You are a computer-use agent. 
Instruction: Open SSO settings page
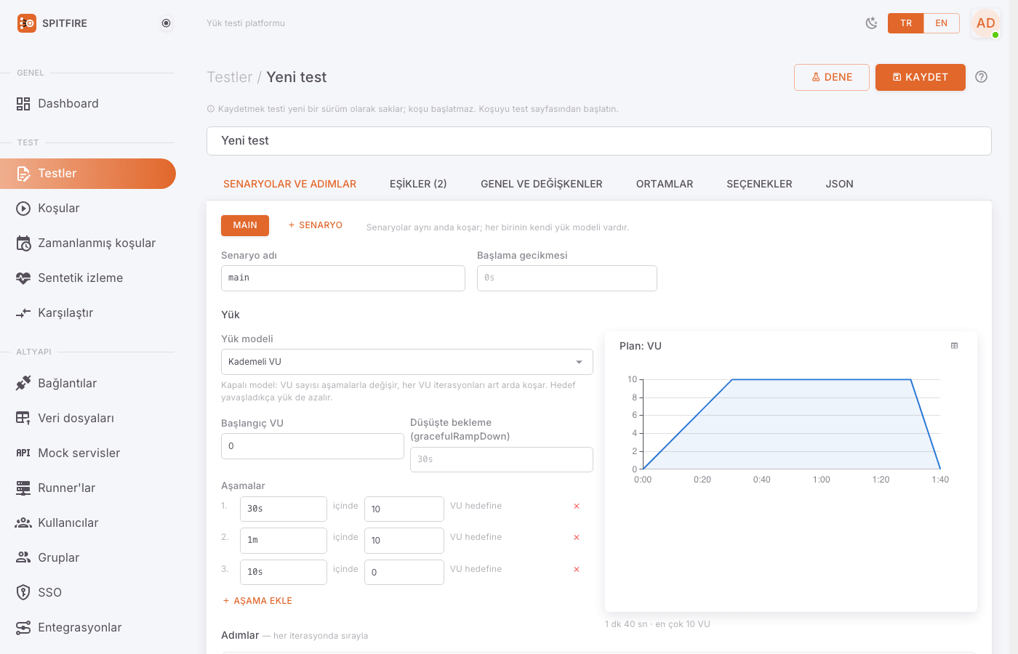pos(88,593)
